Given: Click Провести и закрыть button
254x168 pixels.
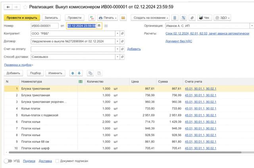Looking at the screenshot, I should (x=22, y=18).
